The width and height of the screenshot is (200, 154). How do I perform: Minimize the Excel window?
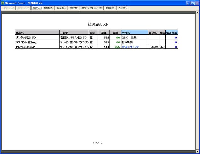pos(188,3)
